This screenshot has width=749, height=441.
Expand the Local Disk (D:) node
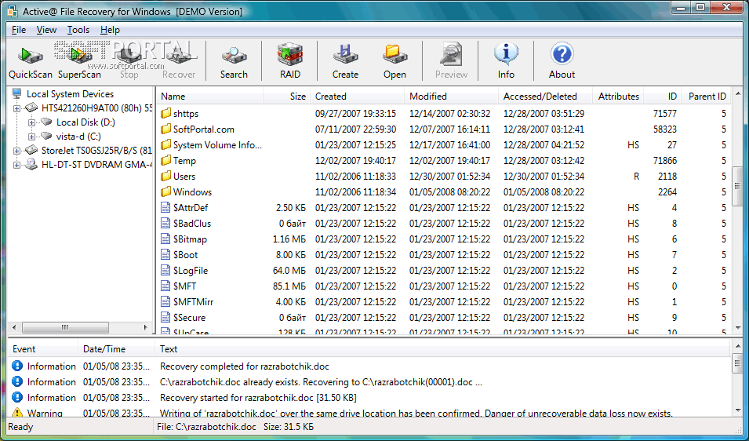[x=31, y=122]
